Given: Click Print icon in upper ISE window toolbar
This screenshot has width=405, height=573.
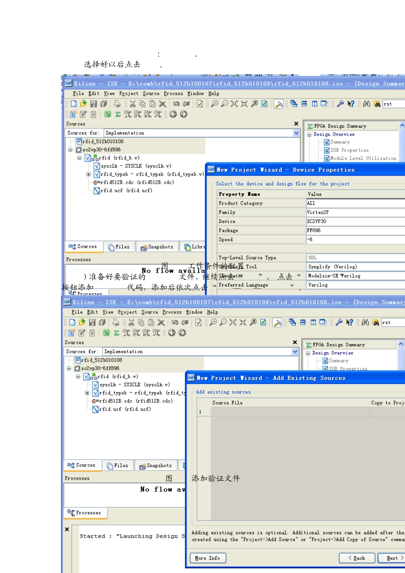Looking at the screenshot, I should click(117, 104).
